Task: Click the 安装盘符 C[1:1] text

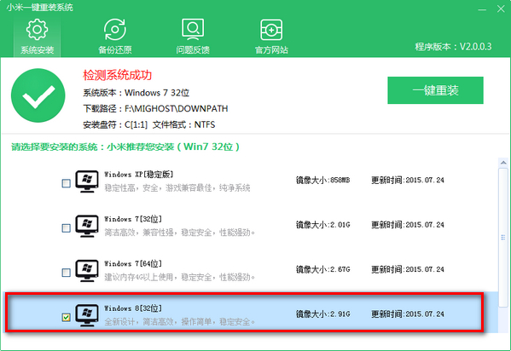Action: [x=115, y=124]
